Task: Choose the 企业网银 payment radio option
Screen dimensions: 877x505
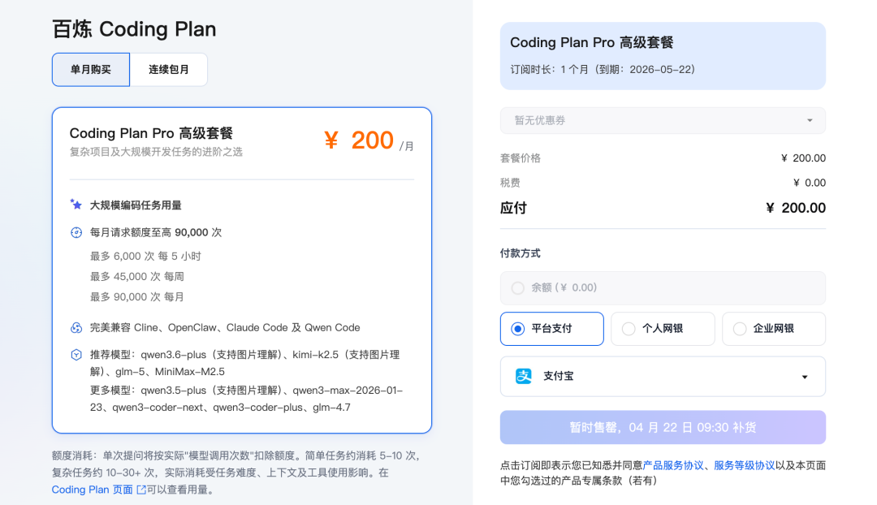Action: click(x=740, y=329)
